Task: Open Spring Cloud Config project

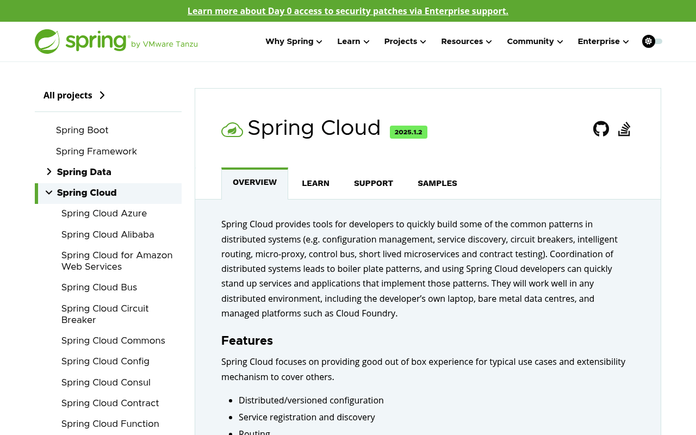Action: 105,361
